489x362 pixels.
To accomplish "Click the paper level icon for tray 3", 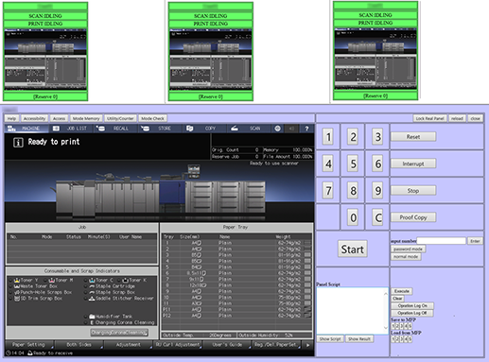I will coord(307,255).
